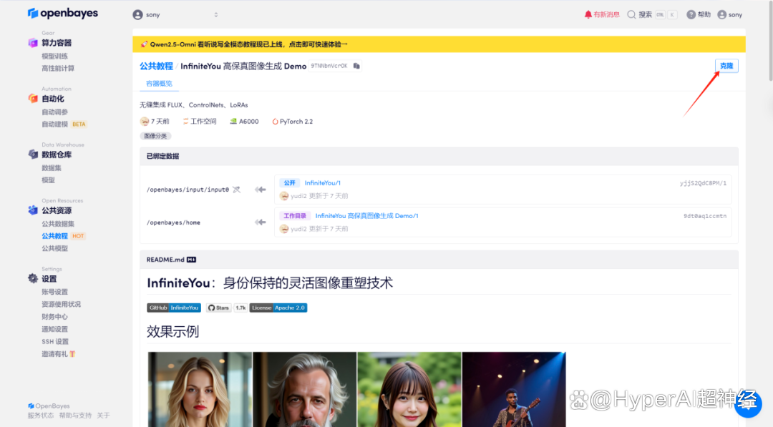773x427 pixels.
Task: Click the openbayes logo
Action: click(x=62, y=14)
